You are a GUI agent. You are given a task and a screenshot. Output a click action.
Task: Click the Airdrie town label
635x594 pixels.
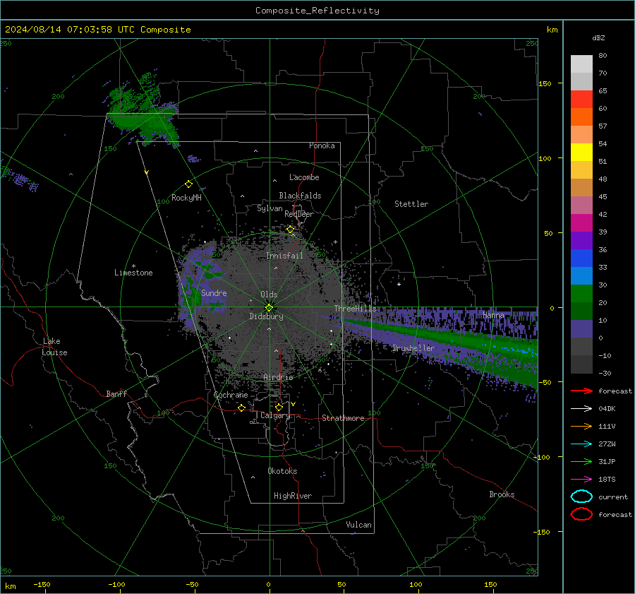(278, 377)
